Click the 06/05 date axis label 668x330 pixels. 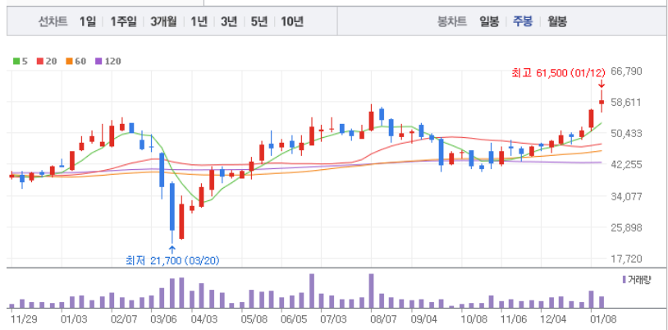(294, 319)
